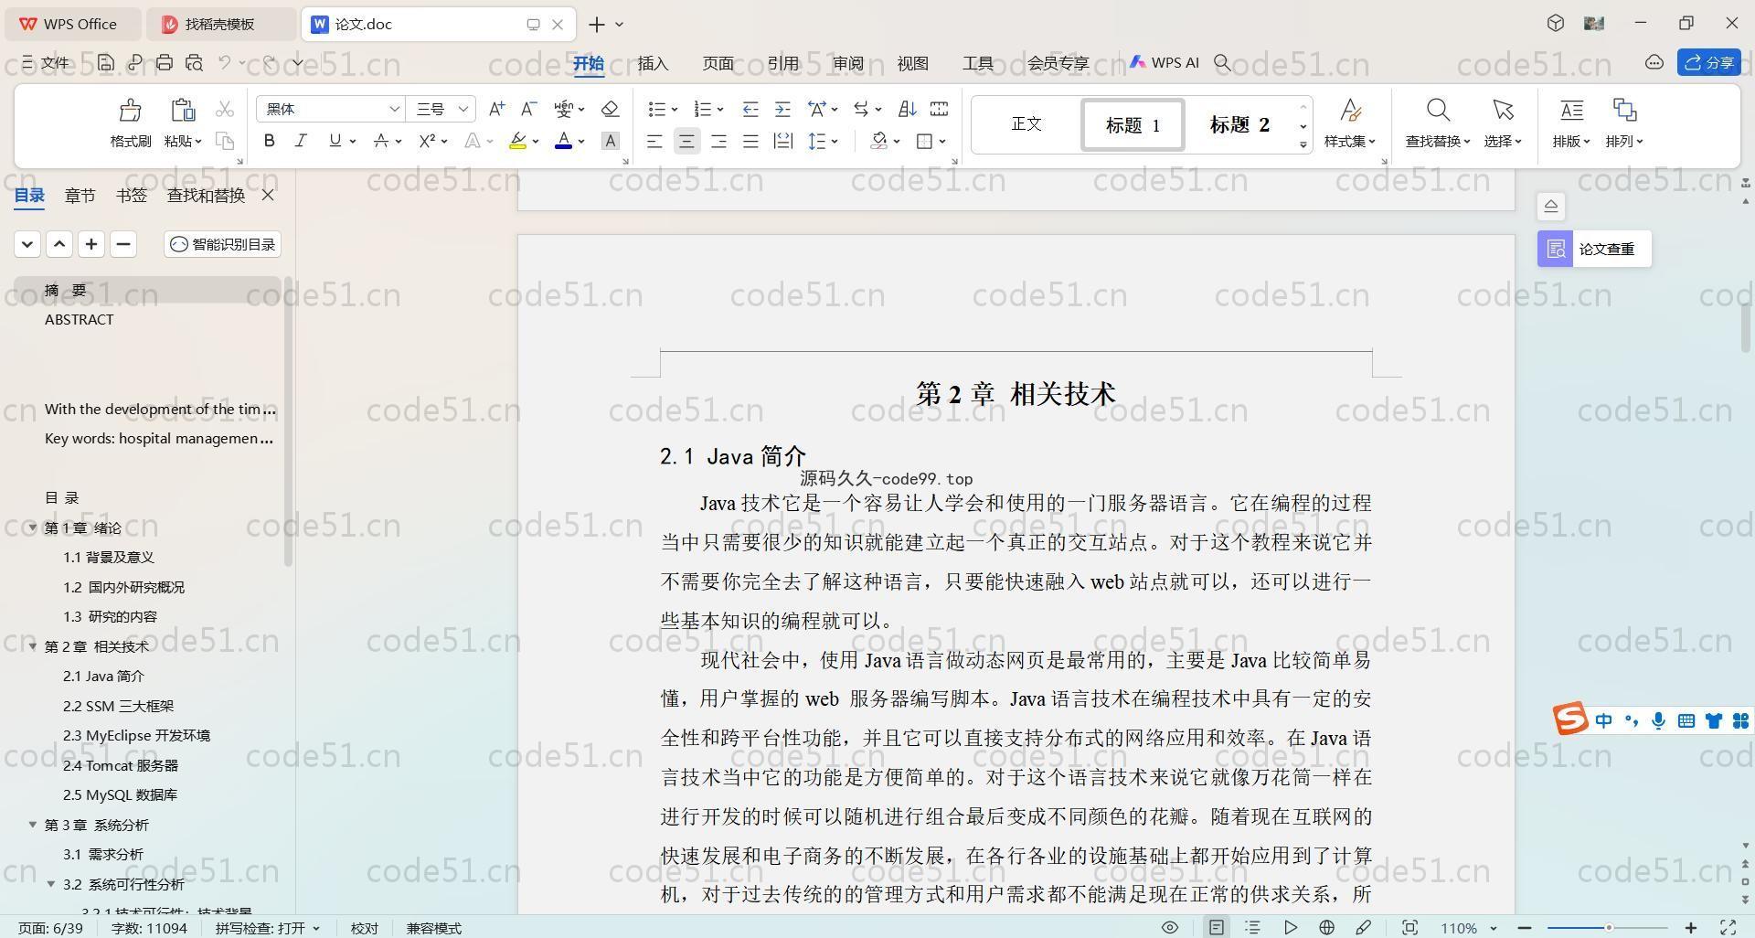Open the font size dropdown (三号)
The image size is (1755, 938).
tap(463, 109)
